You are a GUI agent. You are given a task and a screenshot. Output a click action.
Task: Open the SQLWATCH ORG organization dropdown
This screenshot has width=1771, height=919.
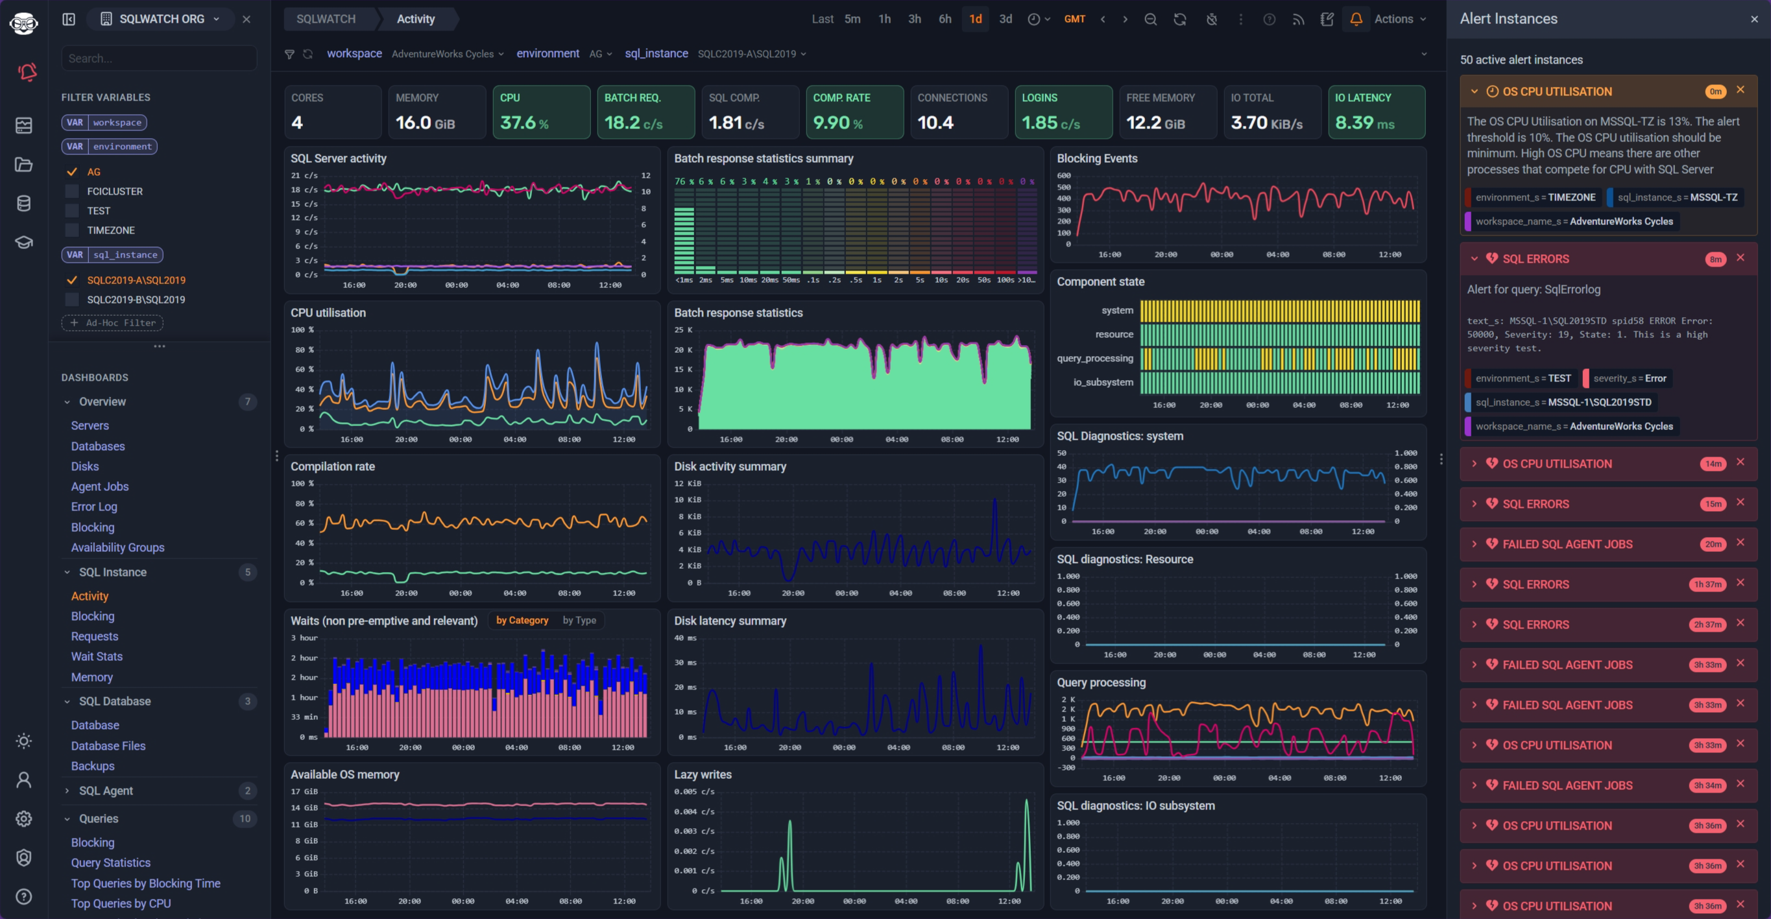coord(160,19)
